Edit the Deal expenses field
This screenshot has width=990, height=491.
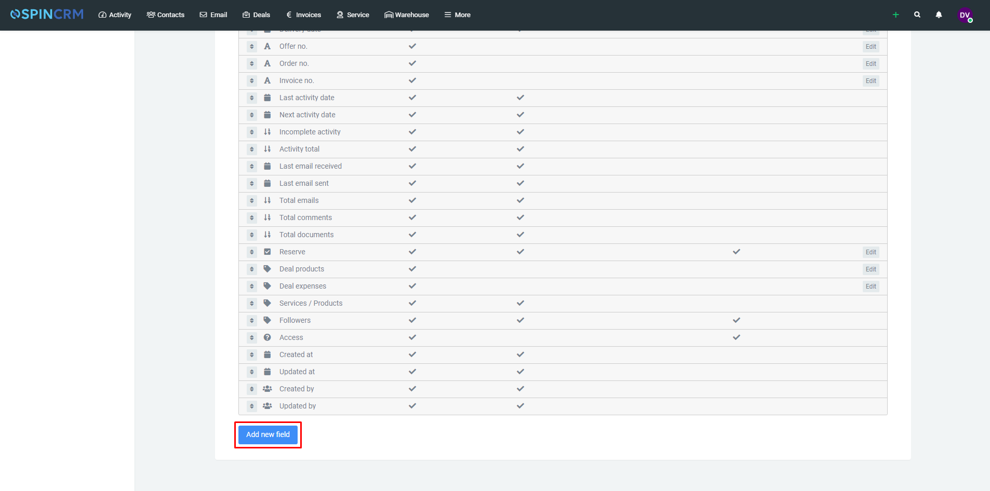[x=871, y=287]
